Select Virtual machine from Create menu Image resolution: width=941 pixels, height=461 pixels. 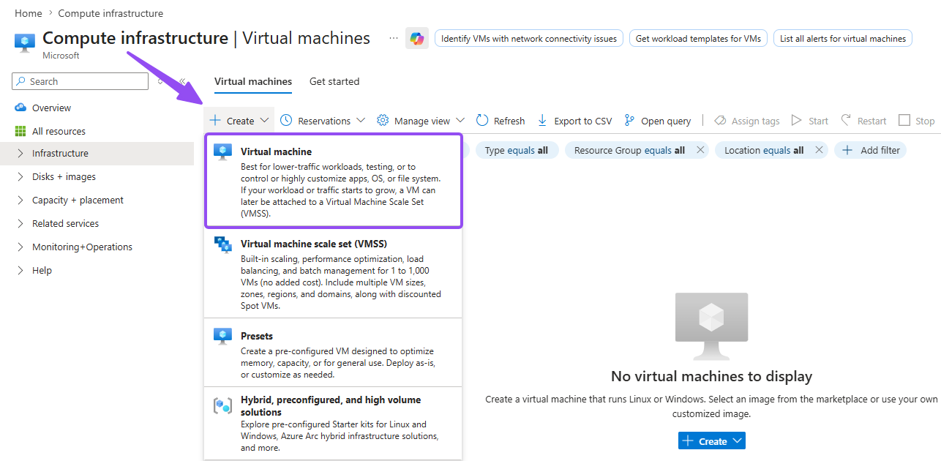pyautogui.click(x=333, y=181)
